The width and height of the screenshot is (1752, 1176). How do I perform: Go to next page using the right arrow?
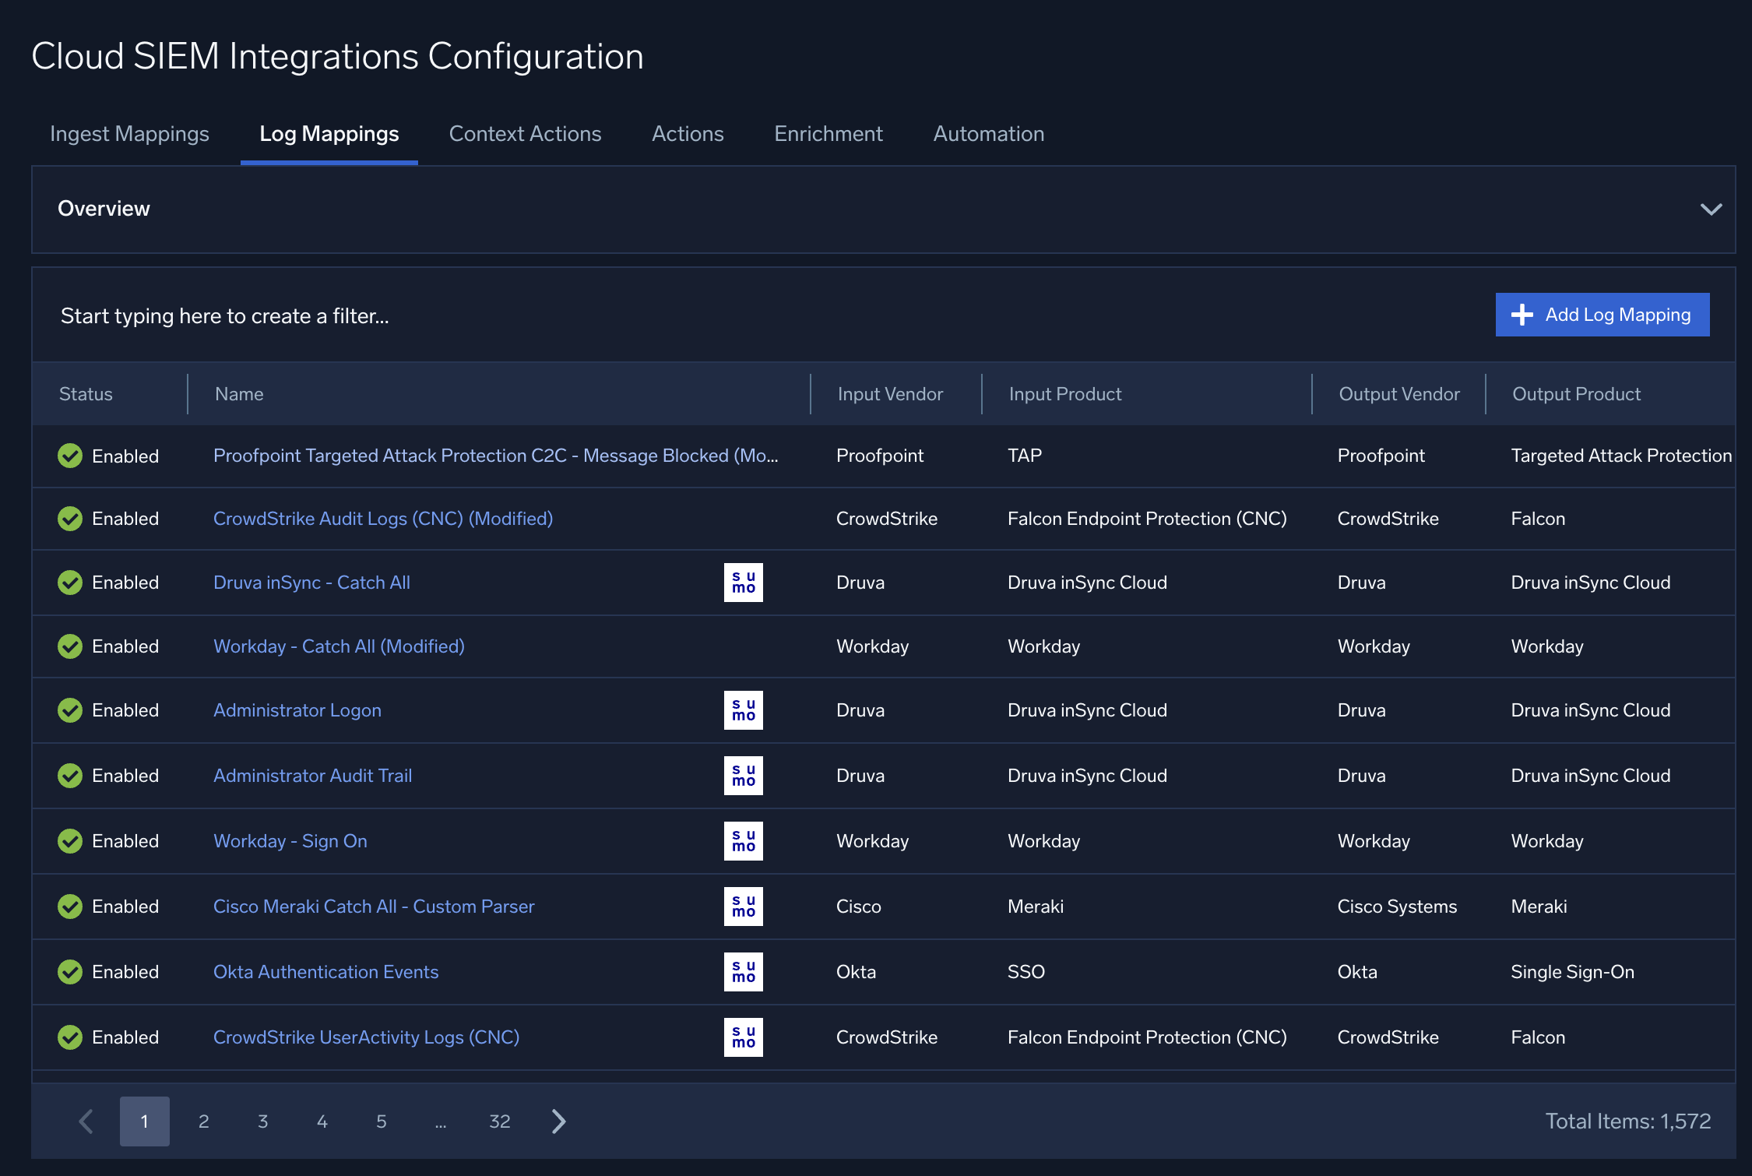pos(558,1121)
